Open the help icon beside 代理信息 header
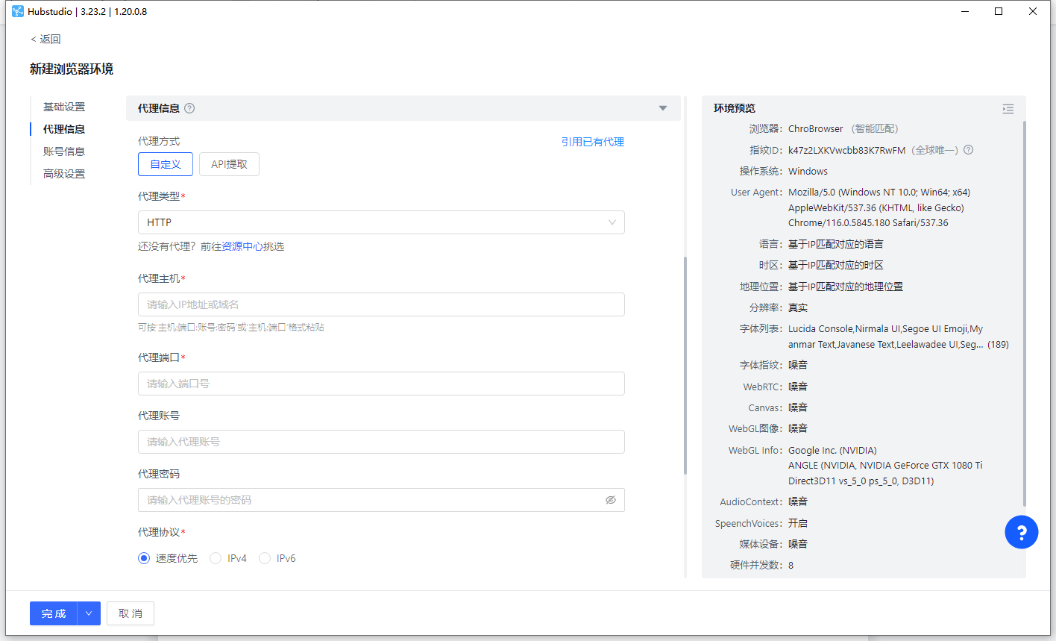Image resolution: width=1056 pixels, height=641 pixels. (x=189, y=108)
